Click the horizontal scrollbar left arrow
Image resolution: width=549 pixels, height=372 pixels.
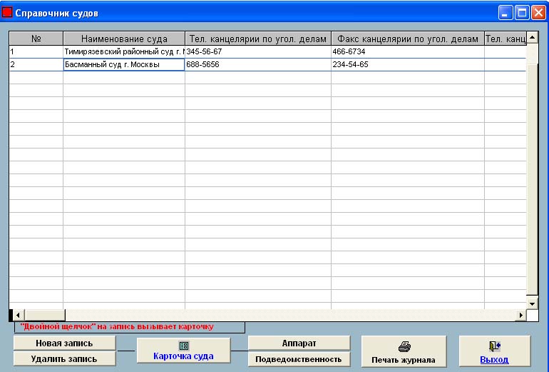pos(19,315)
